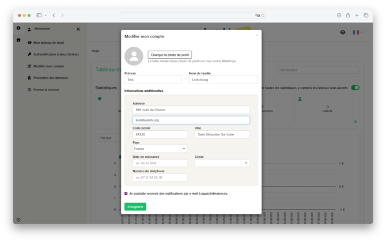Image resolution: width=386 pixels, height=242 pixels.
Task: Click the eye preview icon in header
Action: click(x=343, y=32)
